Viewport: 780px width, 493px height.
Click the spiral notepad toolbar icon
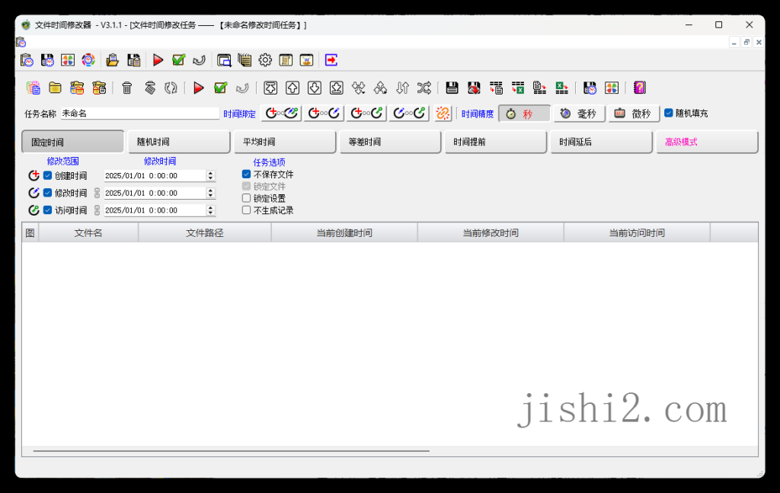(x=245, y=60)
